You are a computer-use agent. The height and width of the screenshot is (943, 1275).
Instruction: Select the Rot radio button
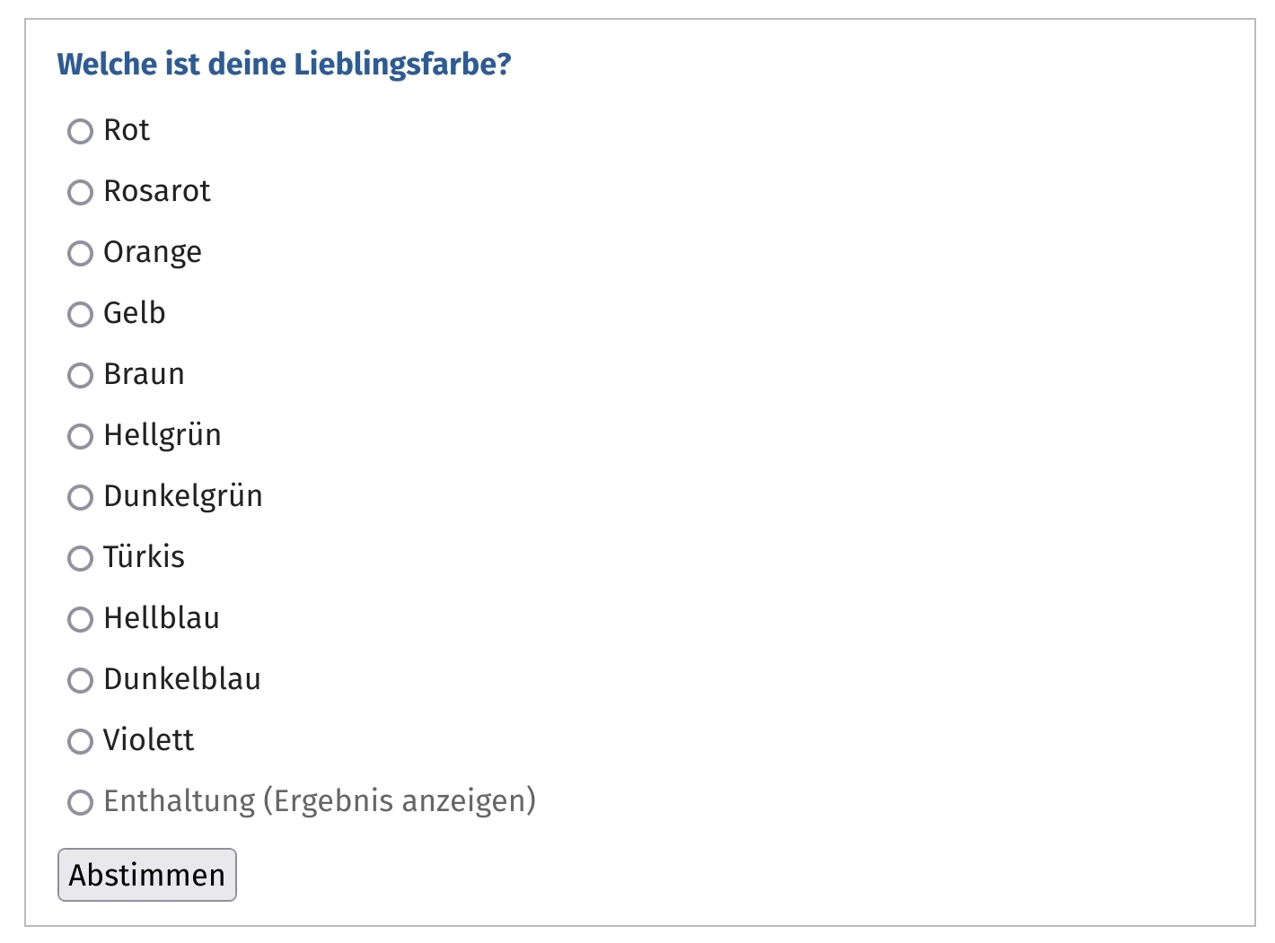(x=81, y=131)
